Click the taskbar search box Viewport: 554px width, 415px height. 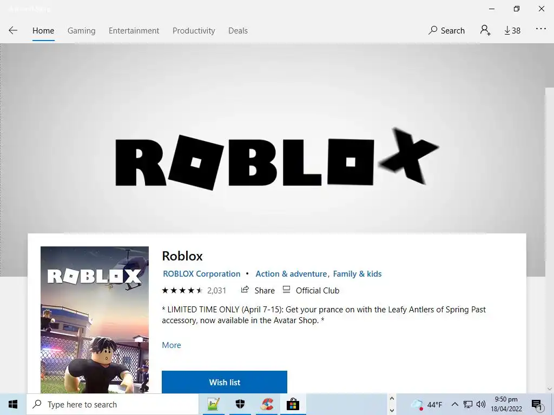tap(113, 404)
